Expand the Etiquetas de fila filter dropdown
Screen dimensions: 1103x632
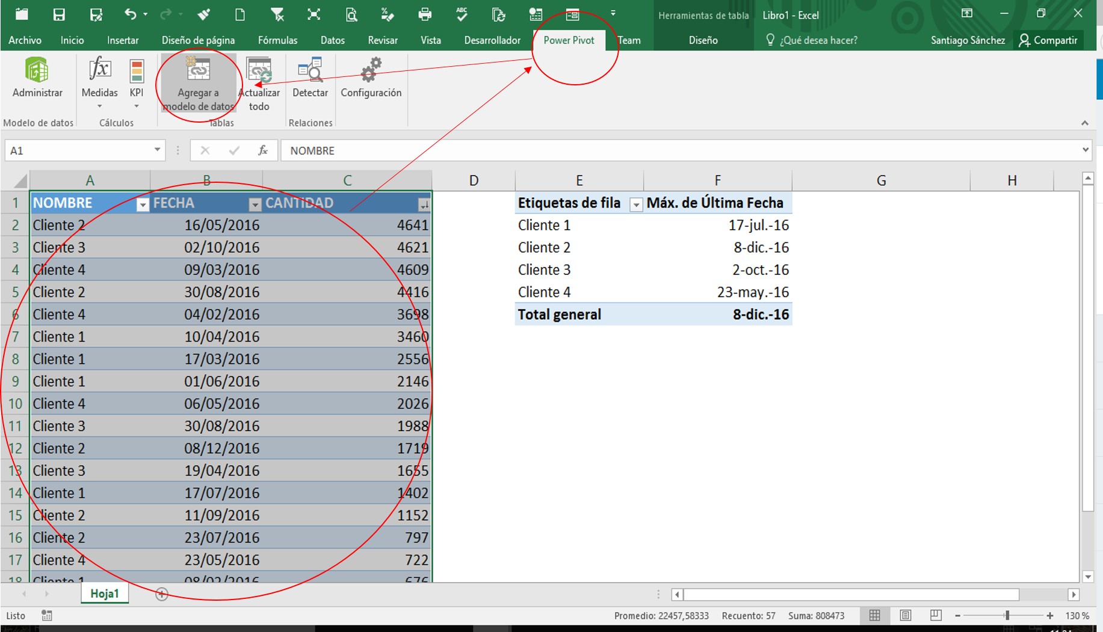[635, 205]
